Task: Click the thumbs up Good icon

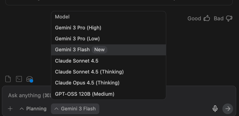Action: tap(207, 18)
